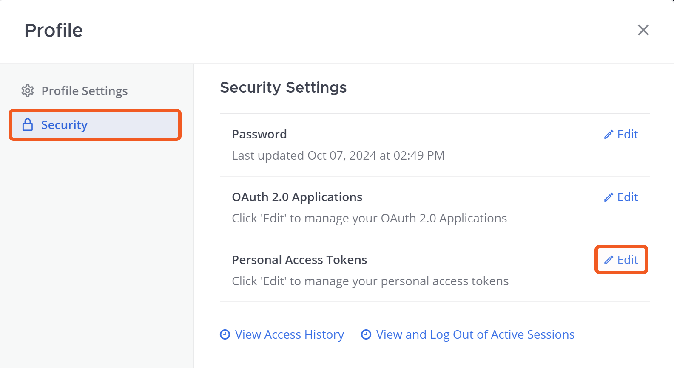Click the pencil icon for OAuth 2.0 Applications
This screenshot has height=368, width=674.
609,197
